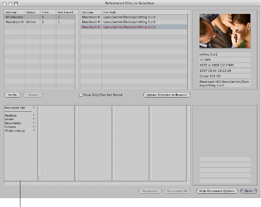Click Volume header in the volumes list

coord(14,12)
